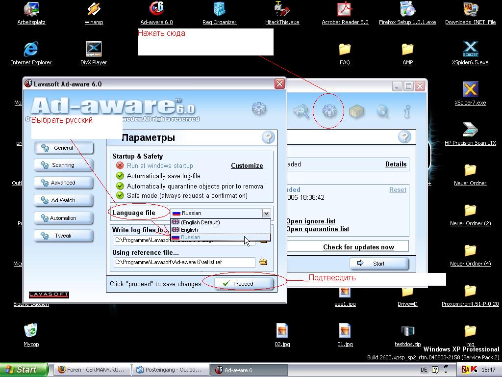Select the FAQ folder on desktop
Screen dimensions: 502x377
(345, 54)
